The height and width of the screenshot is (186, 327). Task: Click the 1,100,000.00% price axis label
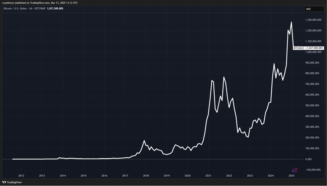coord(314,41)
